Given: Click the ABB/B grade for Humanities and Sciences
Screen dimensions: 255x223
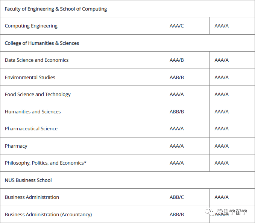Looking at the screenshot, I should click(177, 112).
